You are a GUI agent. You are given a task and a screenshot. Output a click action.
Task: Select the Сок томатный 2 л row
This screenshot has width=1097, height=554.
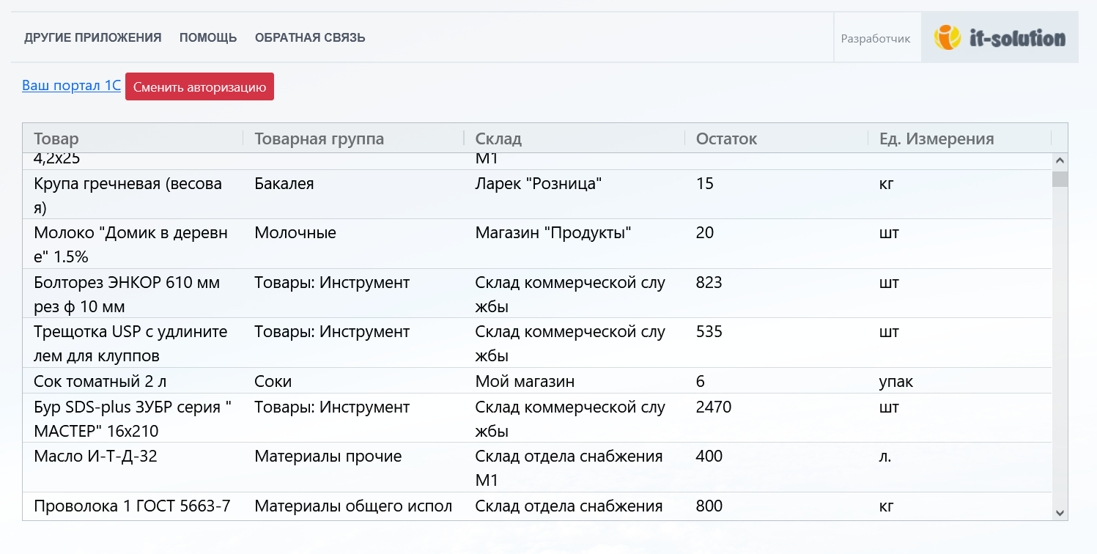click(x=95, y=381)
